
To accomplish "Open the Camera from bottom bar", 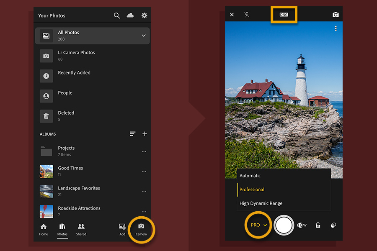I will [x=141, y=229].
